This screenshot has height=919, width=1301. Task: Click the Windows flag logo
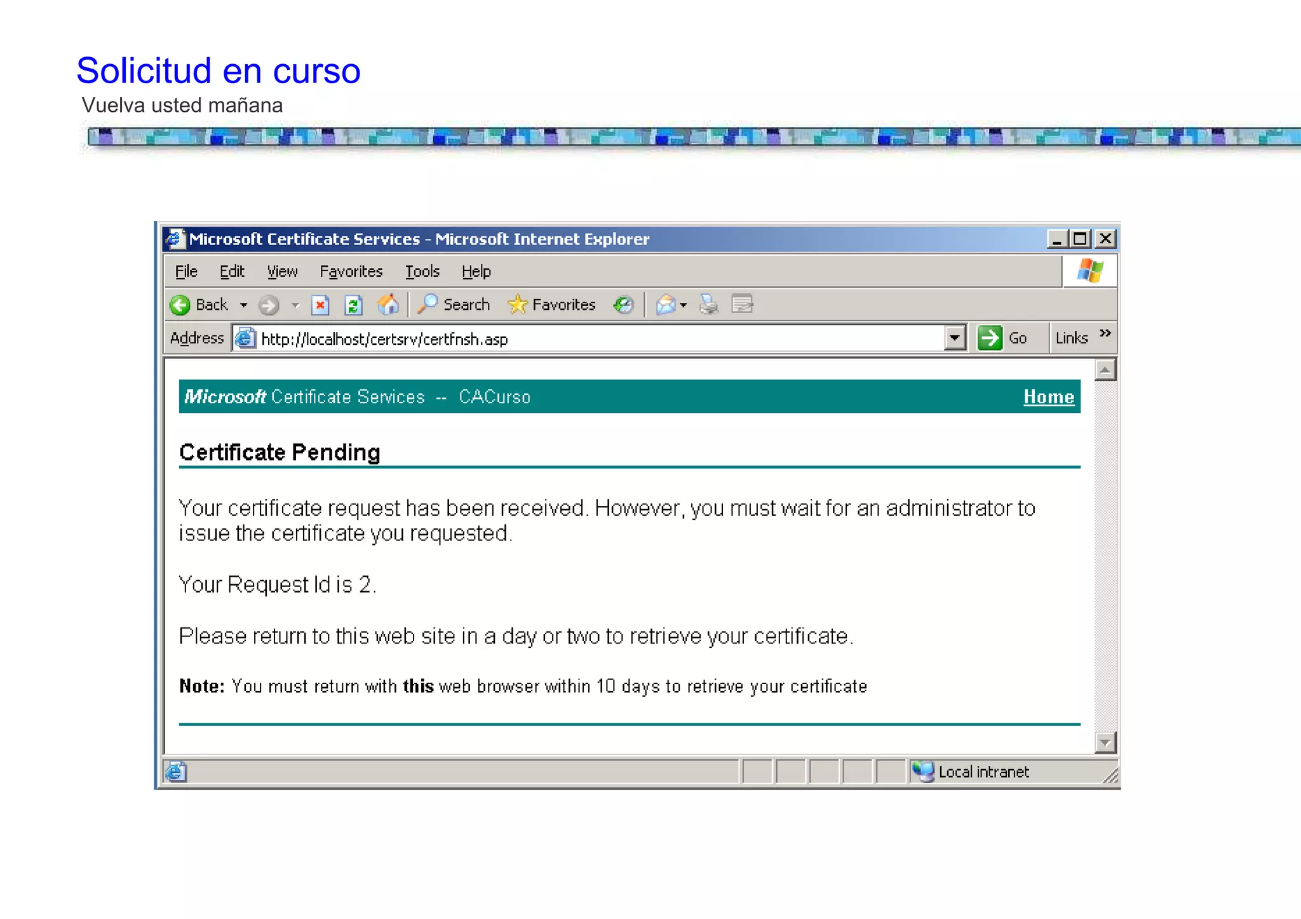tap(1090, 271)
